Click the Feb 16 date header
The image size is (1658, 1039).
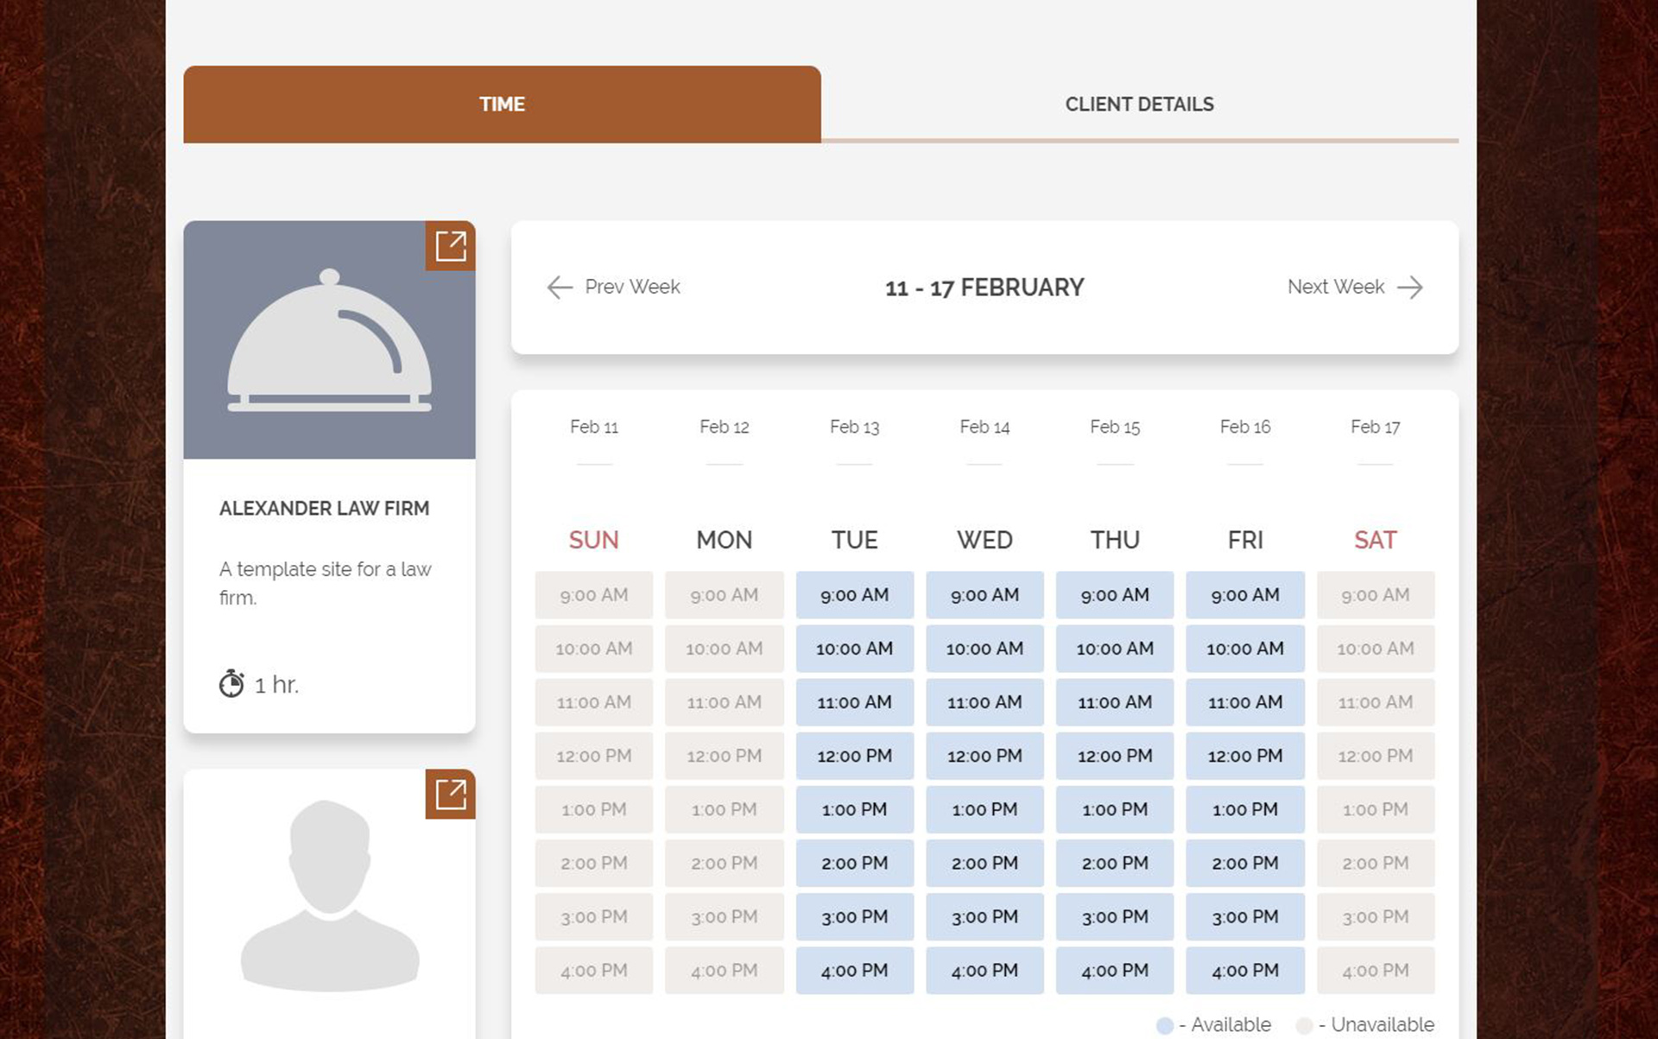pyautogui.click(x=1245, y=427)
